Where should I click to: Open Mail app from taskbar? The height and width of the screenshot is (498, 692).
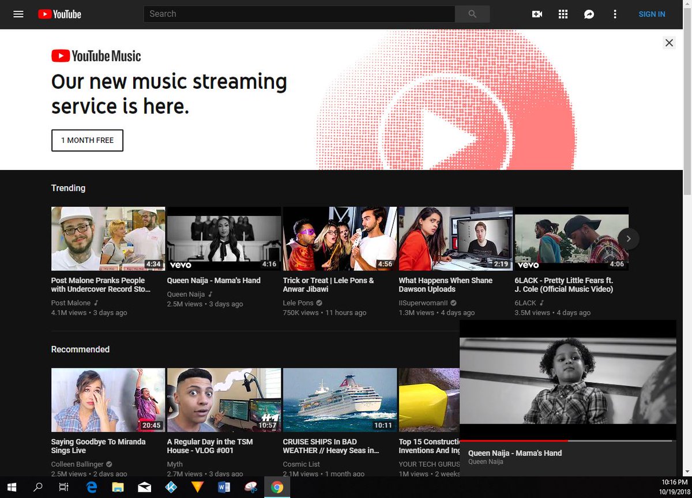tap(144, 487)
